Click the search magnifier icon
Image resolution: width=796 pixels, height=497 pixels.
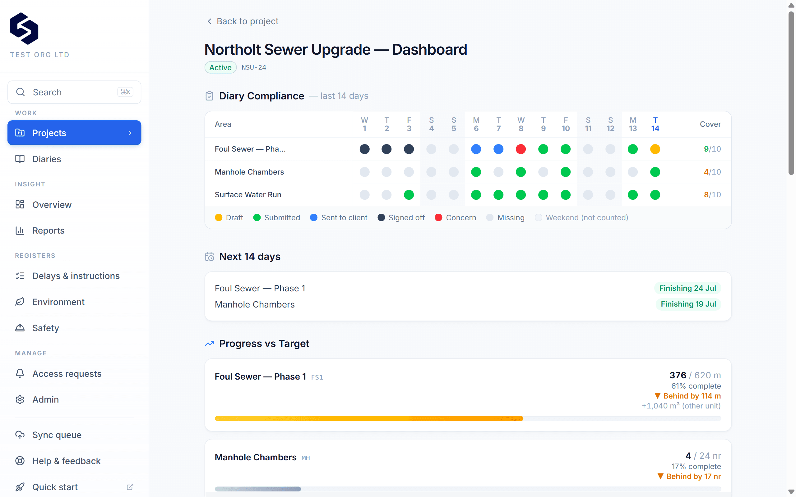(21, 92)
